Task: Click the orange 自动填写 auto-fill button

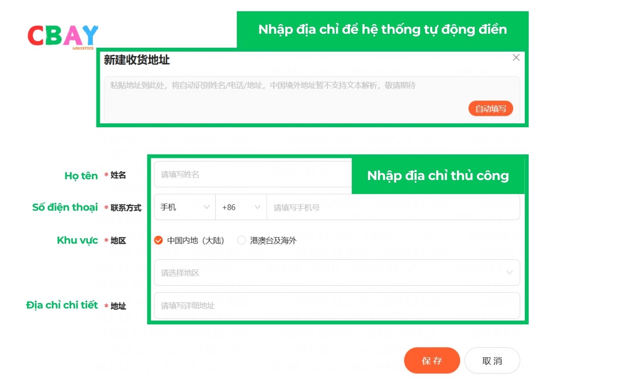Action: coord(491,109)
